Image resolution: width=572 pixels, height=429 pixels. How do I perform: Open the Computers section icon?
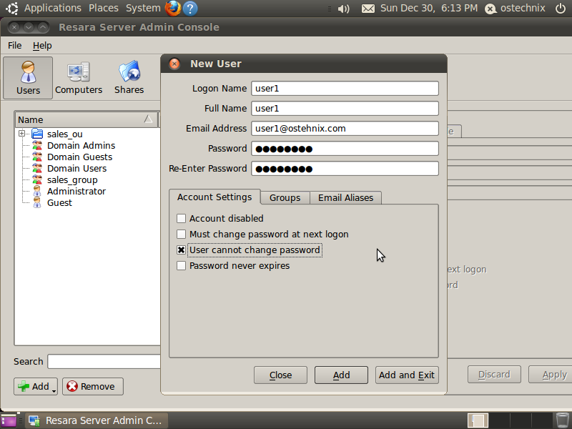click(79, 78)
